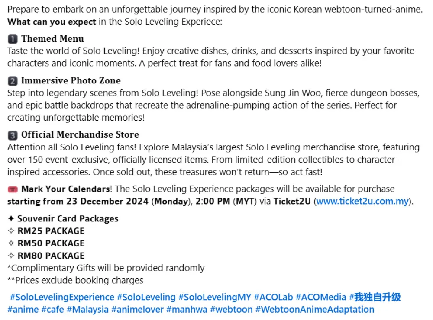Click the Chinese hashtag #我独自升级
The width and height of the screenshot is (433, 320).
375,298
